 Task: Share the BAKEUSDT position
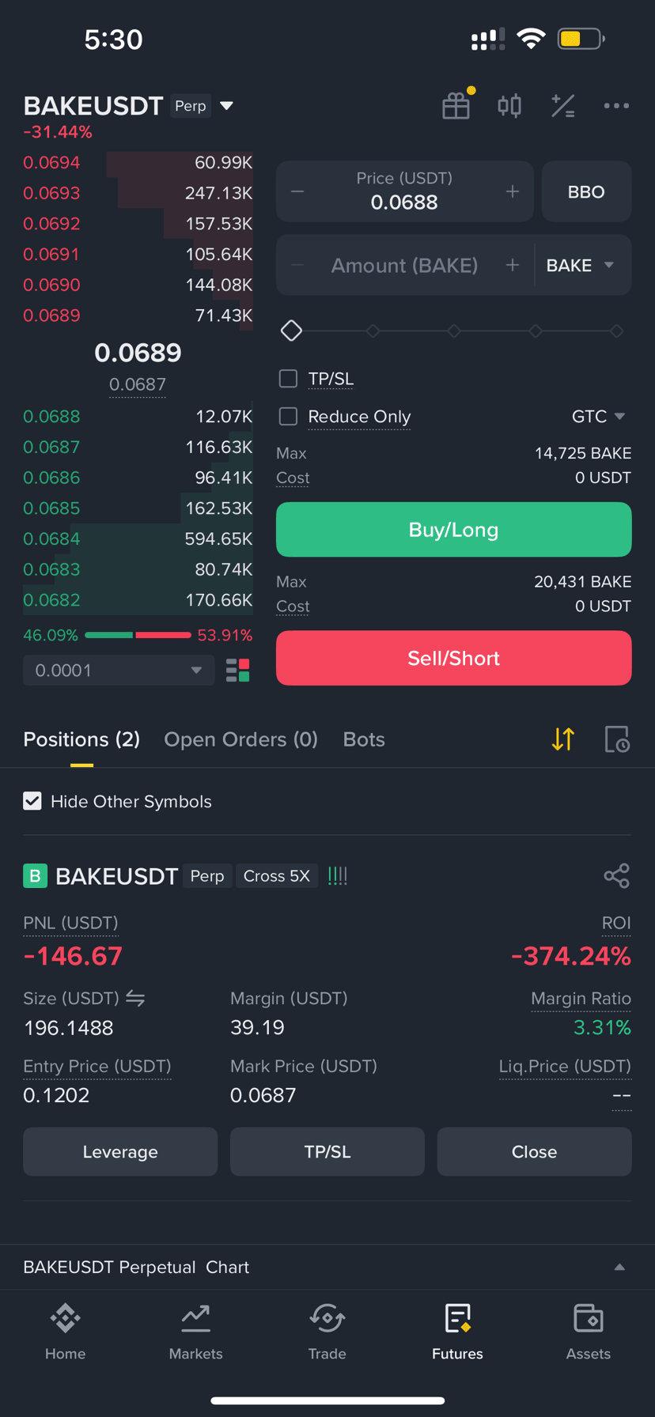click(x=617, y=875)
